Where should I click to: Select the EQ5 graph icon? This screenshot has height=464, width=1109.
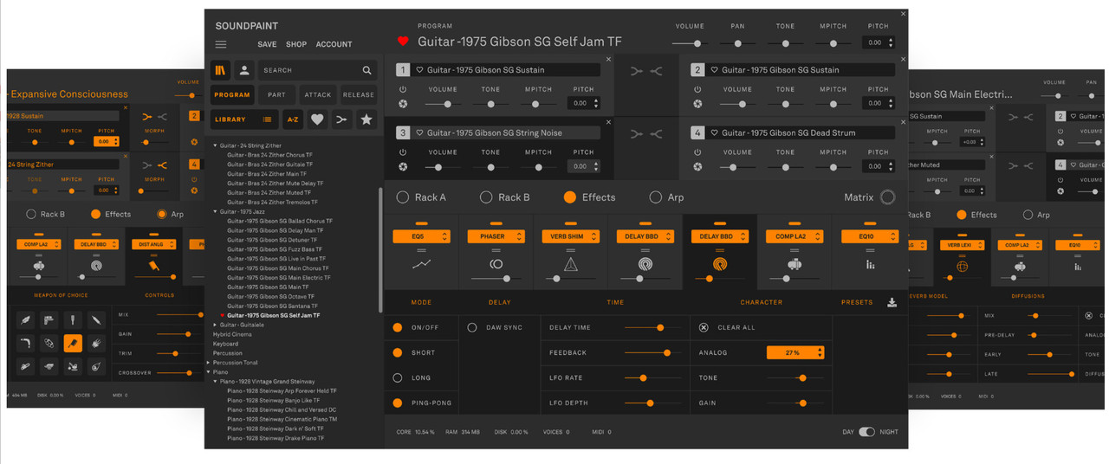tap(421, 264)
